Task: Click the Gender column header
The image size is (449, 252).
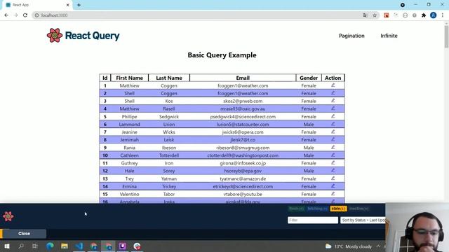Action: (x=309, y=78)
